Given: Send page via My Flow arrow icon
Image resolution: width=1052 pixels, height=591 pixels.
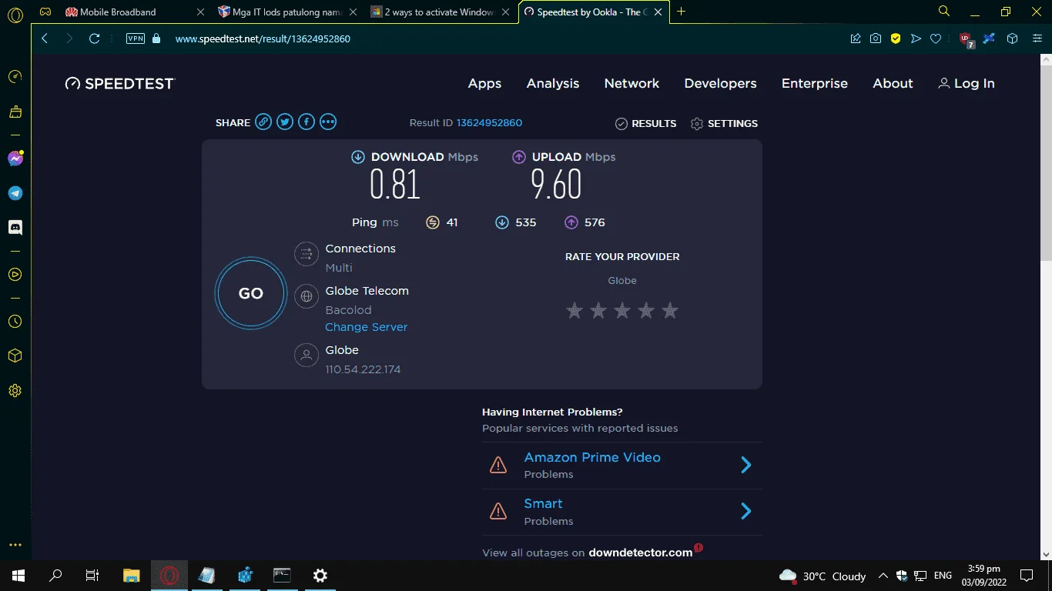Looking at the screenshot, I should 916,38.
